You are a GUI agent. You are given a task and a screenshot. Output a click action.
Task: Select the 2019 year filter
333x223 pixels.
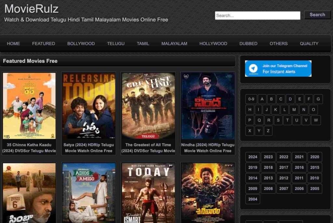click(x=253, y=168)
